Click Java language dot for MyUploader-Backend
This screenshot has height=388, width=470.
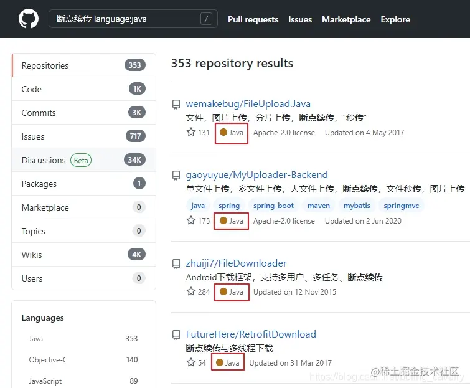223,220
